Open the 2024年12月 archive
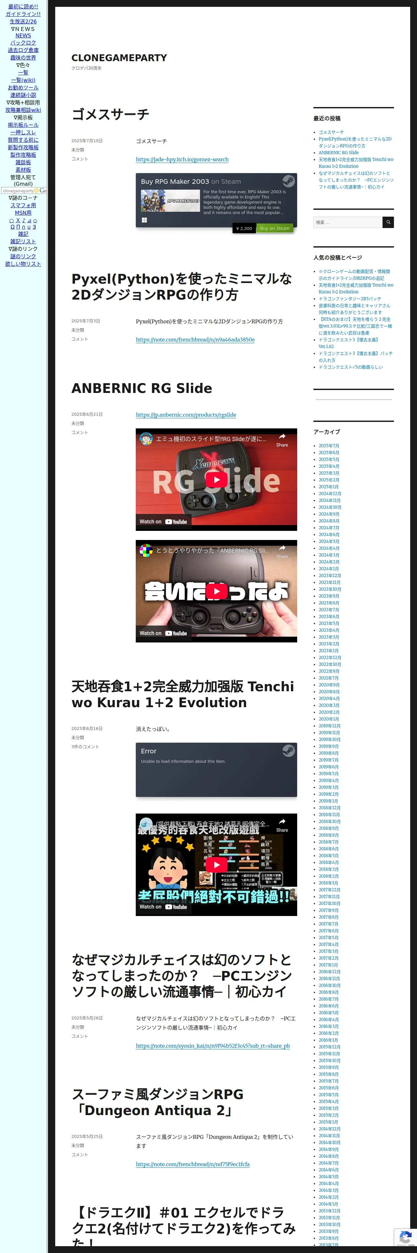 coord(330,494)
